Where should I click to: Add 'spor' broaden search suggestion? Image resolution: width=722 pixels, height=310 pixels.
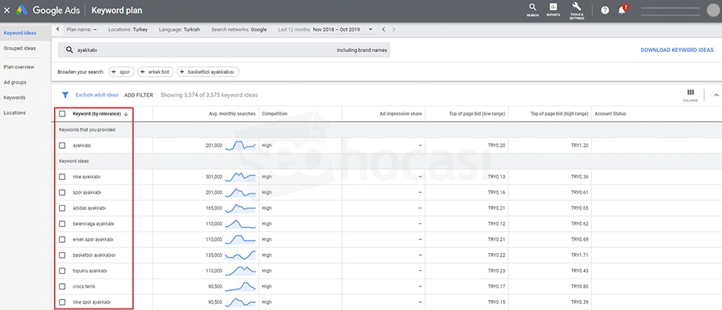point(121,72)
